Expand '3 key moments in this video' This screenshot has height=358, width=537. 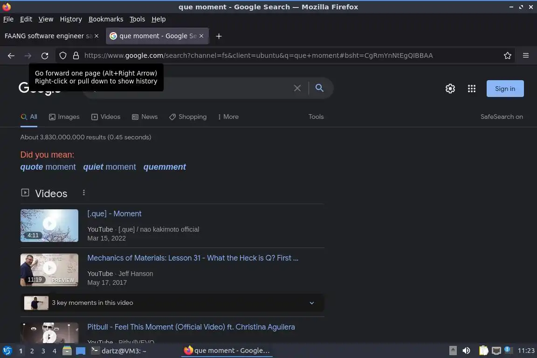pyautogui.click(x=172, y=303)
